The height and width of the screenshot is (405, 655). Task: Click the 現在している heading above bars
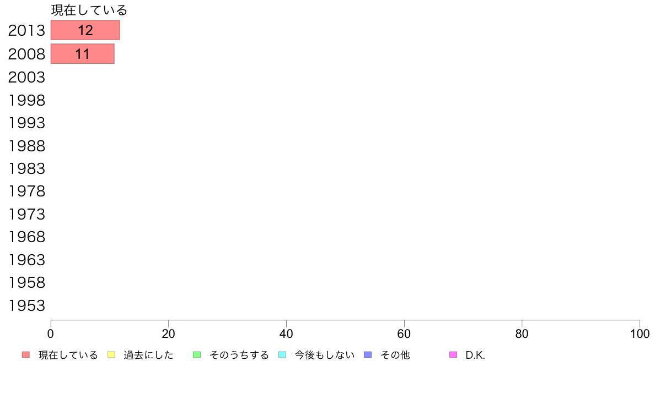(x=89, y=10)
